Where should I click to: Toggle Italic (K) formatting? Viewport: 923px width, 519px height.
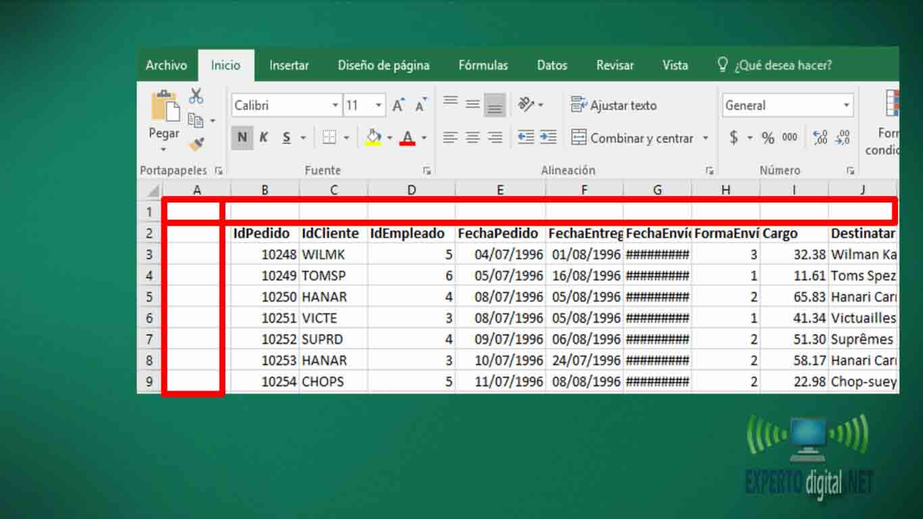[264, 138]
